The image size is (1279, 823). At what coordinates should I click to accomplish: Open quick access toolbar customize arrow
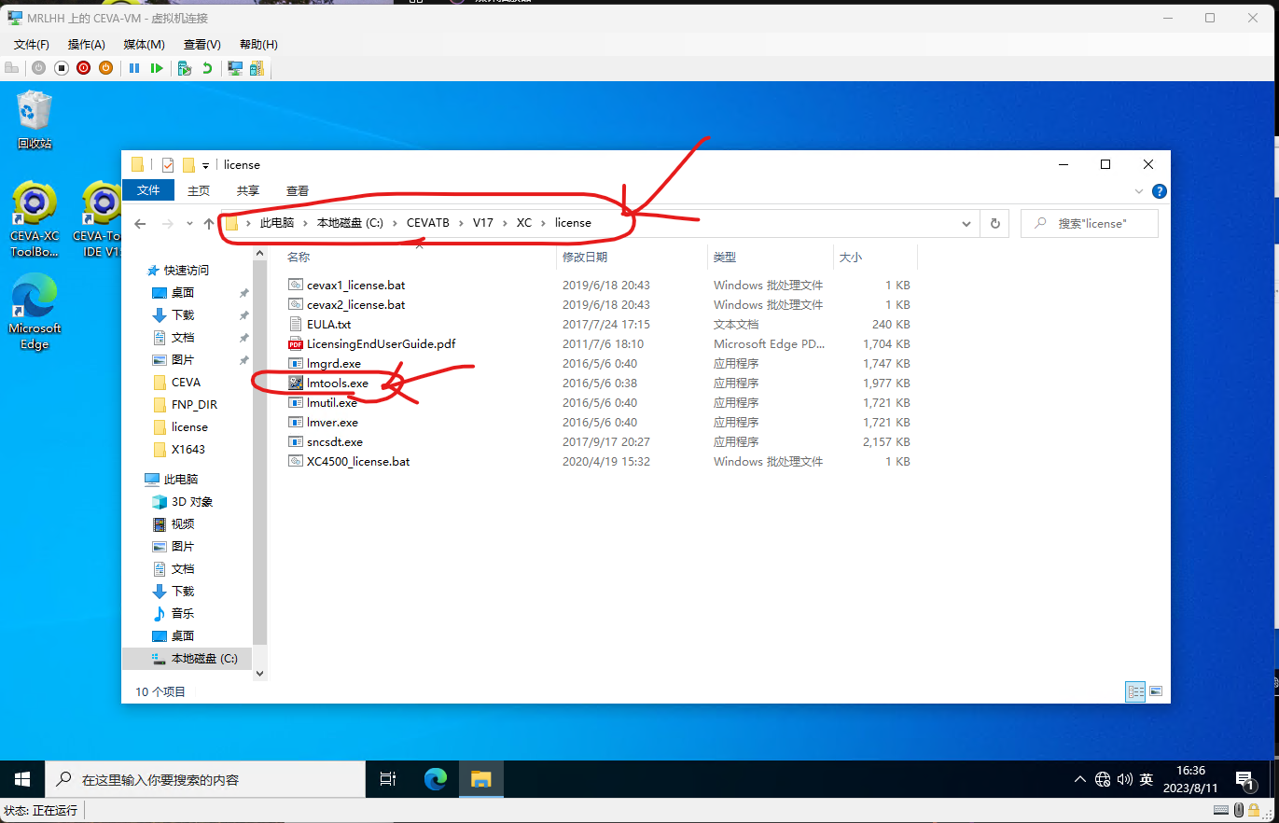(205, 165)
